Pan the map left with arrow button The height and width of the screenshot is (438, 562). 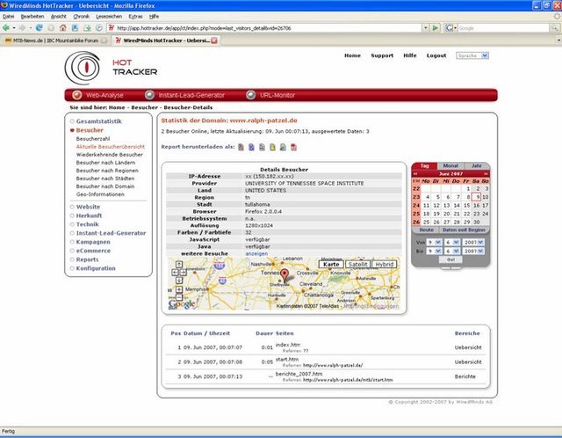[x=175, y=273]
